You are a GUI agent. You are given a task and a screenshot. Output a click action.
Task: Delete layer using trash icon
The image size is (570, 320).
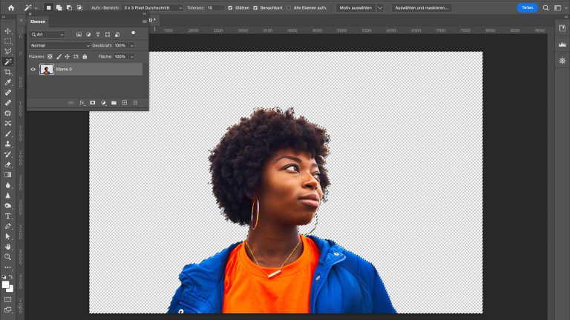(x=135, y=103)
